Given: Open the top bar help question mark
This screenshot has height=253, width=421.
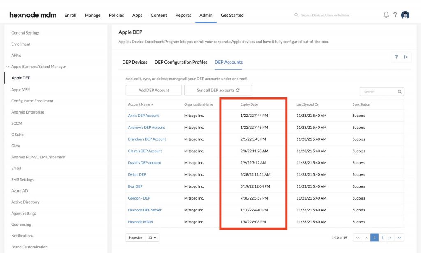Looking at the screenshot, I should click(x=395, y=15).
